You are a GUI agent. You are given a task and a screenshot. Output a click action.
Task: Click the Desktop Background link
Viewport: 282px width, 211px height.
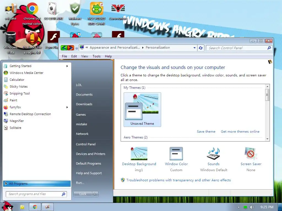coord(139,164)
